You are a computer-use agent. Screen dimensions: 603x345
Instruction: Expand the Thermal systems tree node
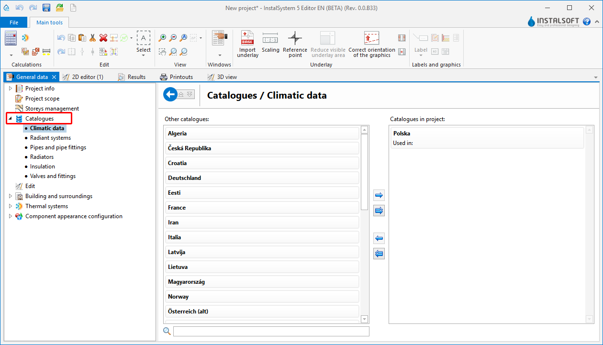coord(11,206)
